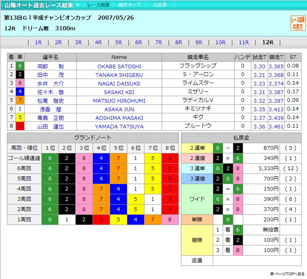Click race time 3.461 link
Image resolution: width=307 pixels, height=279 pixels.
[x=276, y=127]
